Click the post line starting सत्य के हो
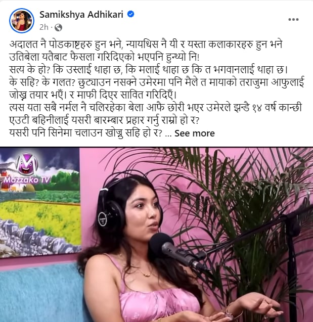Image resolution: width=313 pixels, height=322 pixels. (148, 70)
